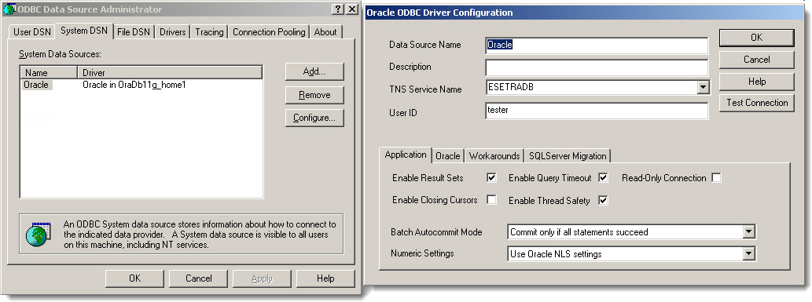
Task: Click OK in ODBC Data Source Administrator
Action: tap(134, 278)
